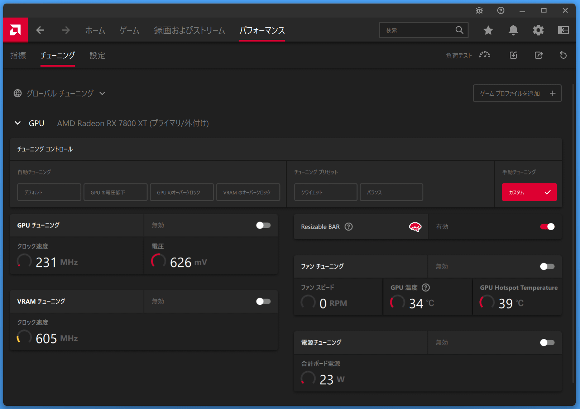
Task: Click the 検索 search field
Action: click(x=423, y=30)
